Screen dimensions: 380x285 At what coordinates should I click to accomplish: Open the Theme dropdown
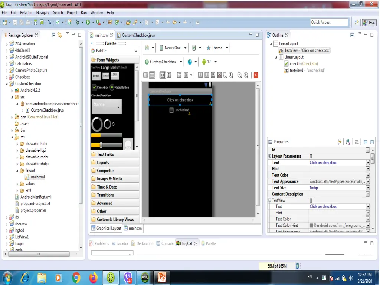(x=217, y=48)
